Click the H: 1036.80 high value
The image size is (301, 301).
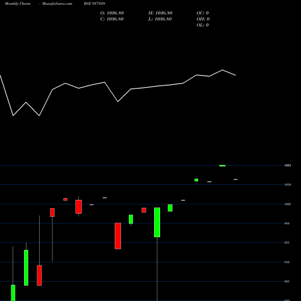click(x=160, y=13)
